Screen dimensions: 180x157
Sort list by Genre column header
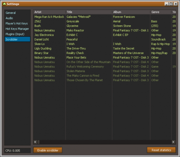[x=161, y=12]
